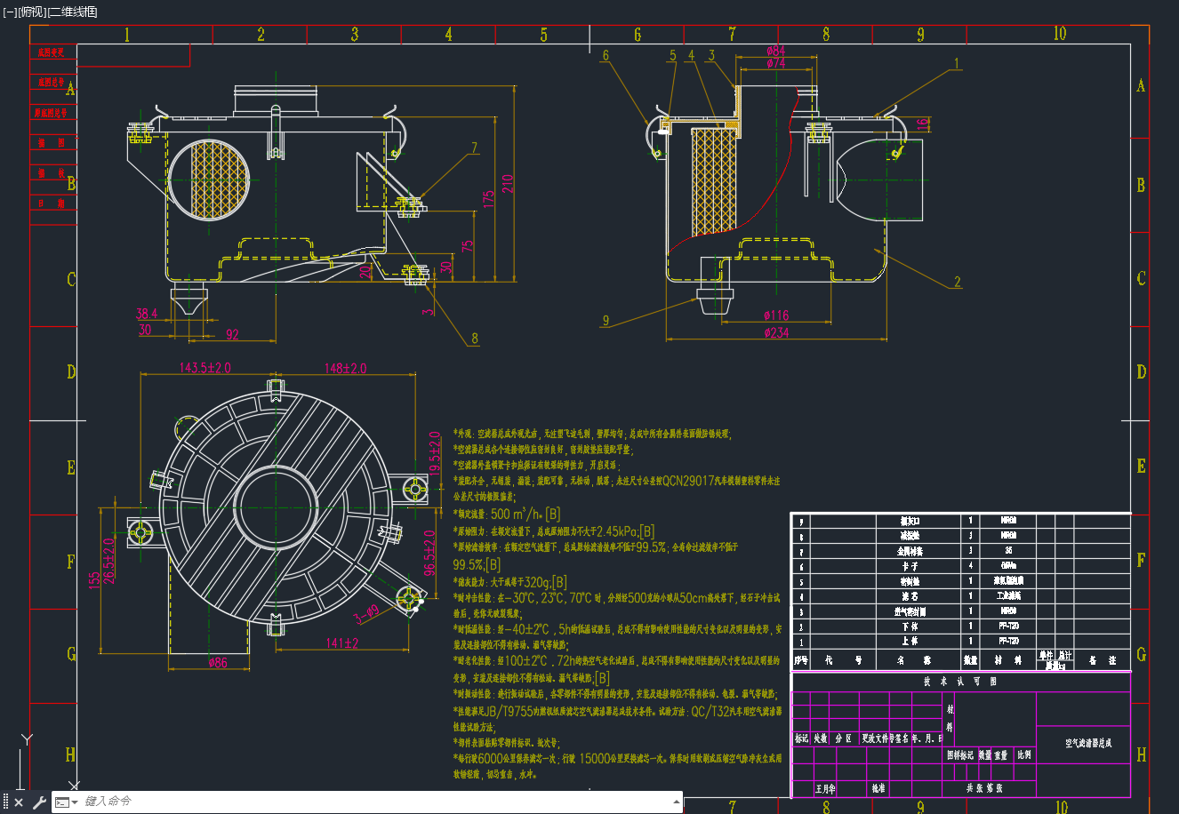Select the 序号 parts list header
This screenshot has height=814, width=1179.
click(801, 660)
